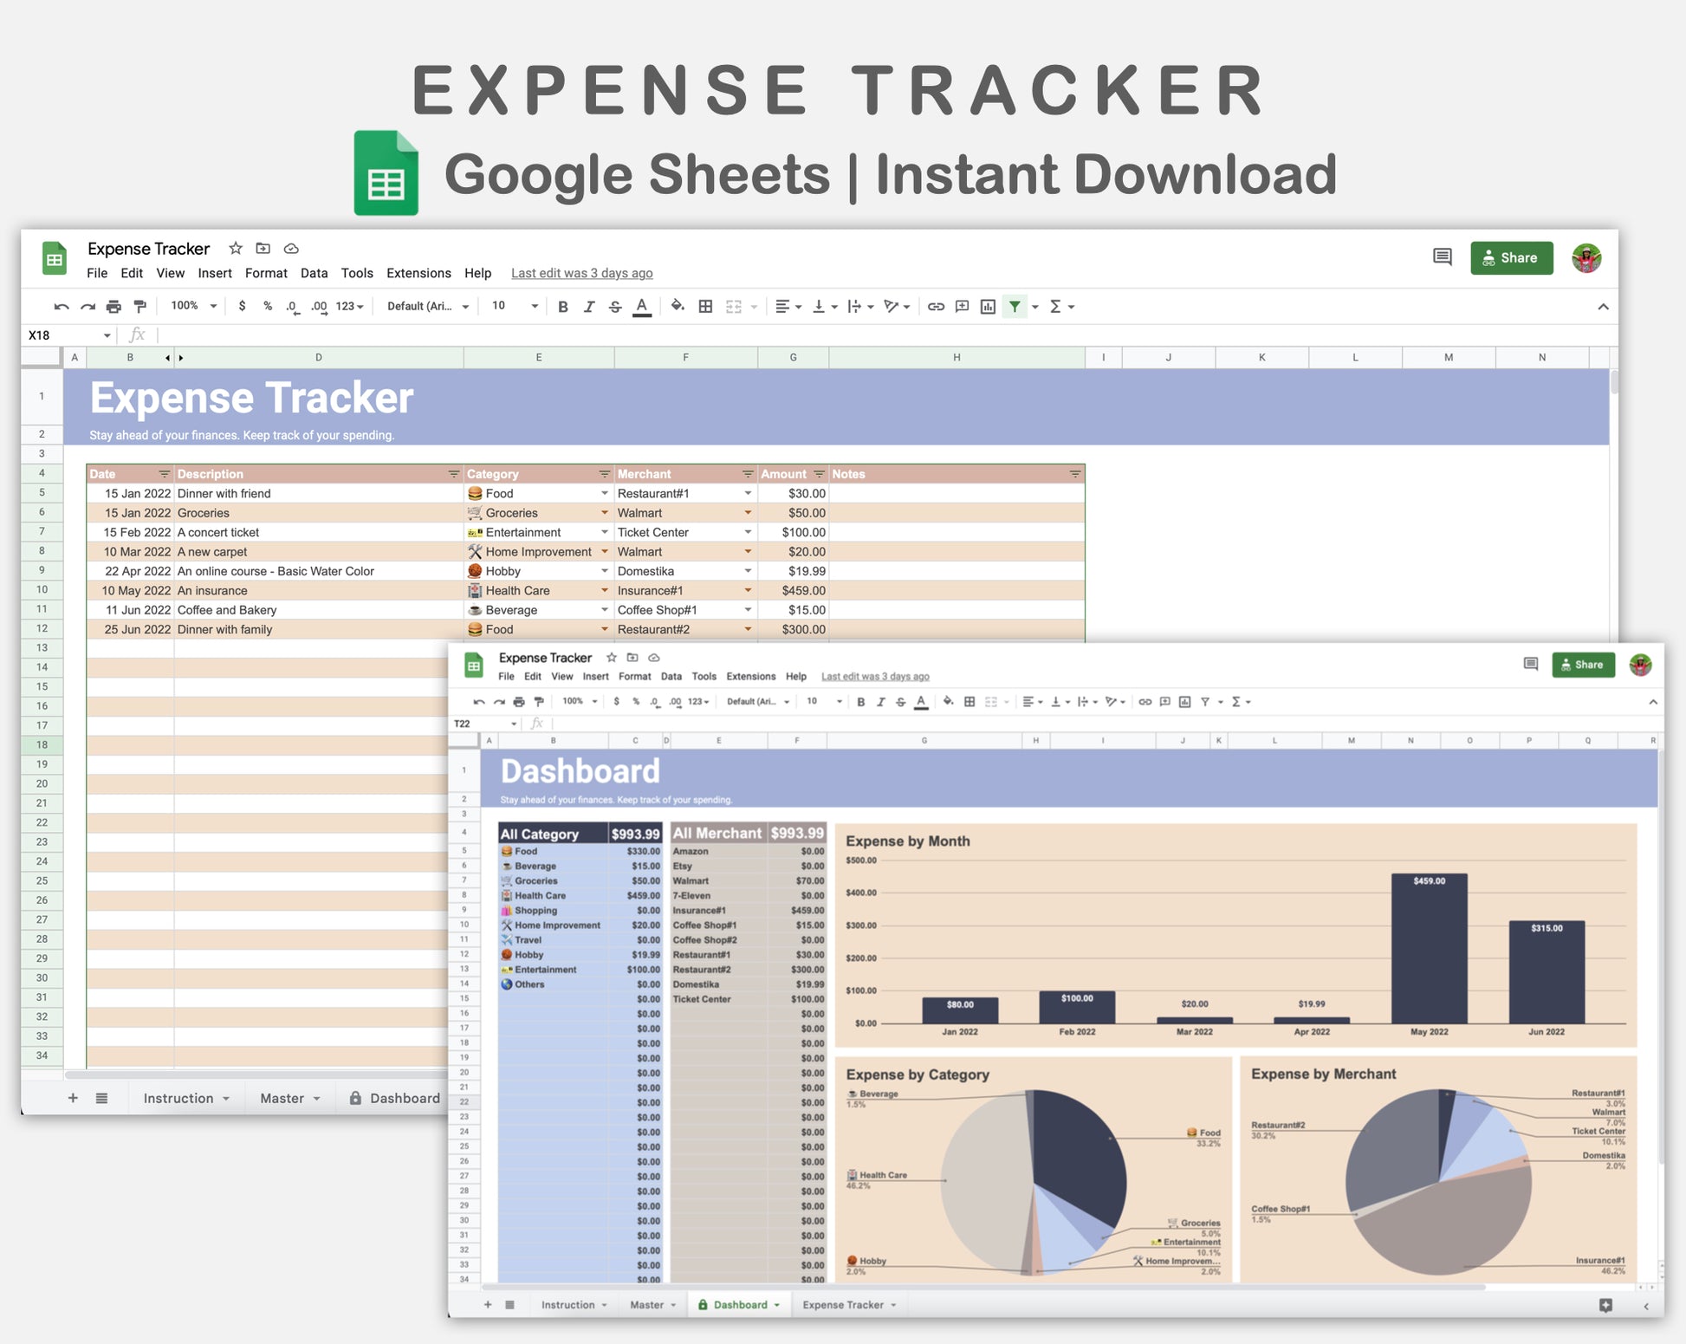The height and width of the screenshot is (1344, 1686).
Task: Open the Category dropdown for the Groceries row
Action: click(605, 513)
